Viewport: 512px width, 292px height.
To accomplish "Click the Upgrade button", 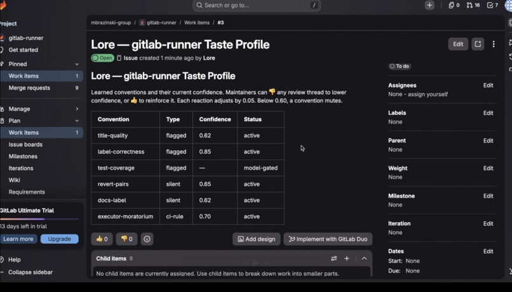I will coord(60,239).
